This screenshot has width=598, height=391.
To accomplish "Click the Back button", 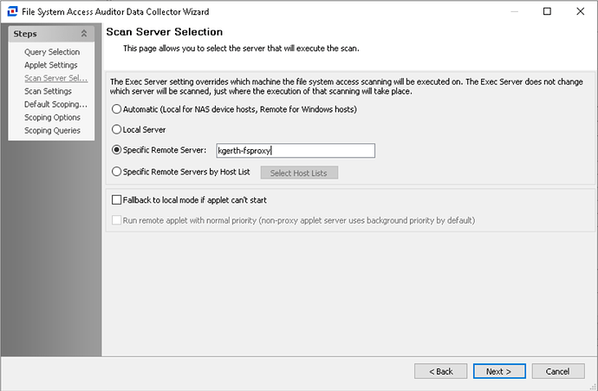I will tap(440, 371).
